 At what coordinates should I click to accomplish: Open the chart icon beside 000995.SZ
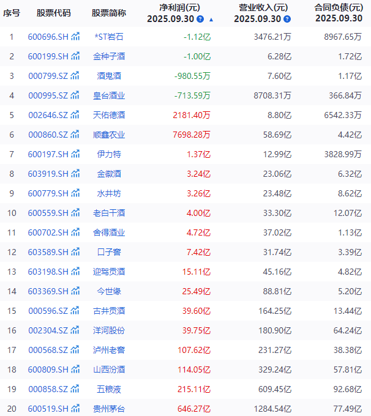tap(75, 95)
